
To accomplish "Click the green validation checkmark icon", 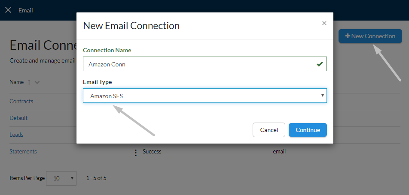I will pos(320,64).
